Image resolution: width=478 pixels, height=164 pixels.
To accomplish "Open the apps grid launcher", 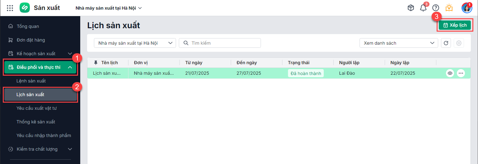I will click(x=10, y=8).
